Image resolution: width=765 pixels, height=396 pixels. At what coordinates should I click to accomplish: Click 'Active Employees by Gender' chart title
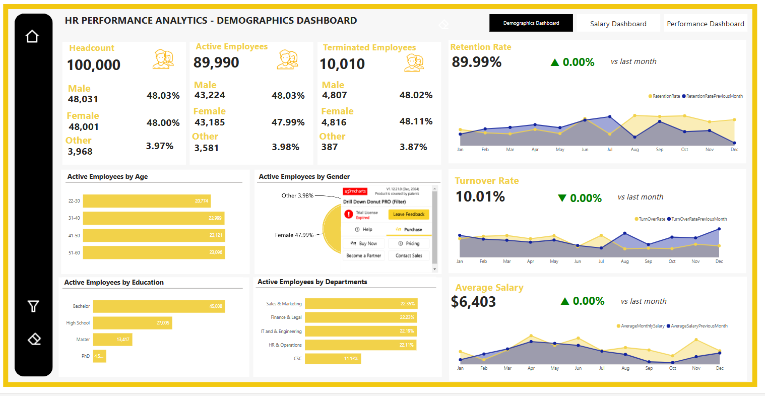point(304,176)
